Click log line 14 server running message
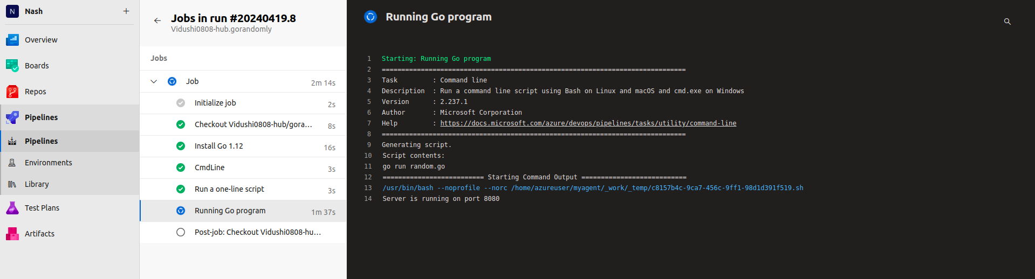The image size is (1035, 279). pyautogui.click(x=441, y=199)
